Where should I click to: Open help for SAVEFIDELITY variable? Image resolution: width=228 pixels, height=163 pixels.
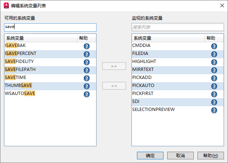point(87,62)
